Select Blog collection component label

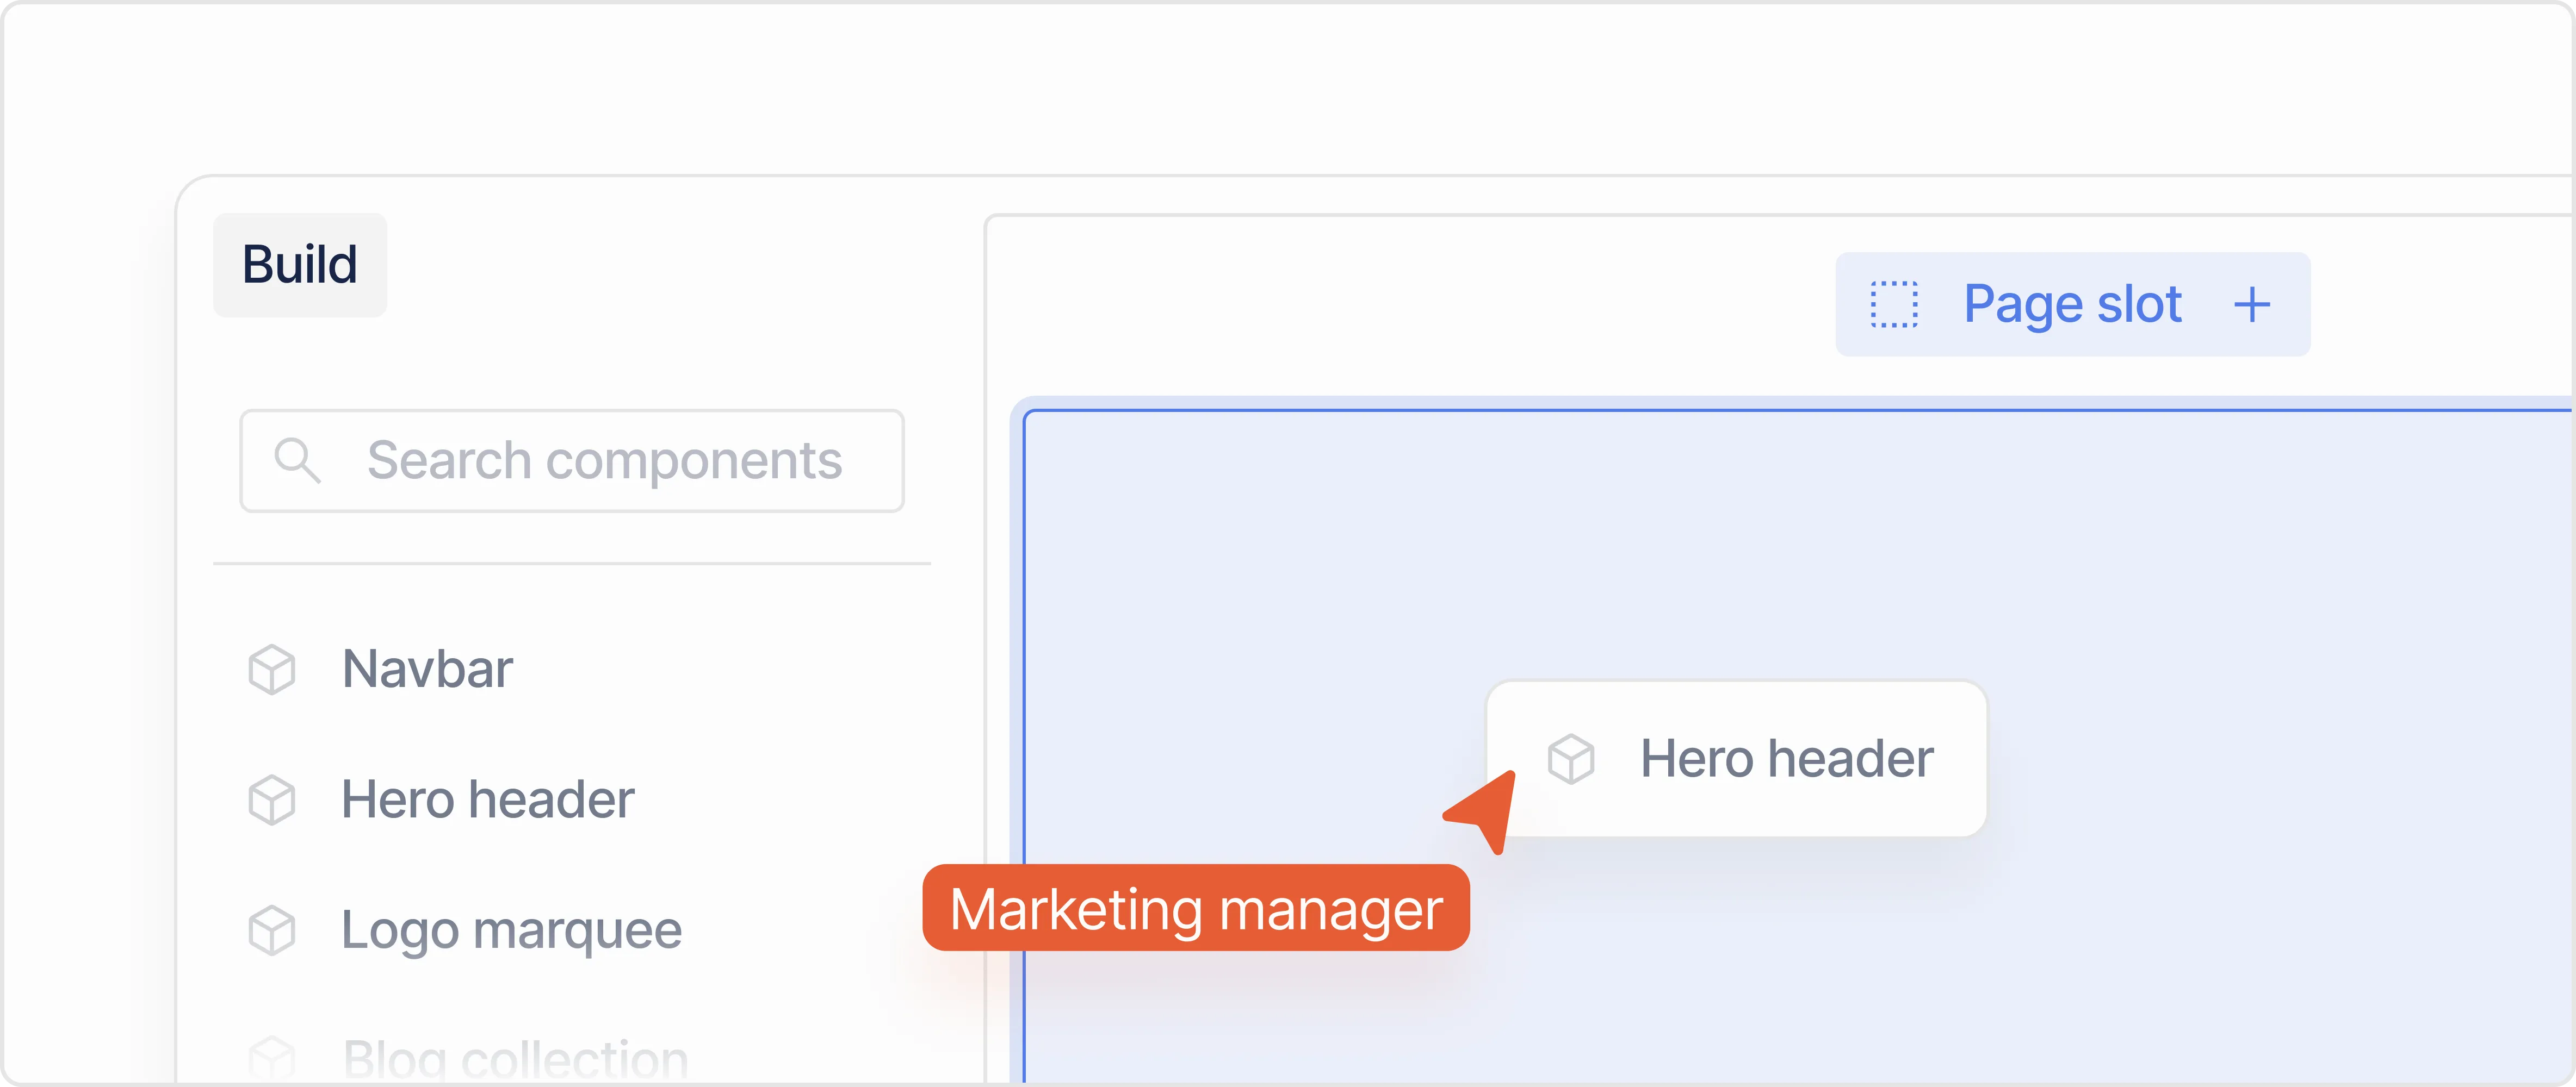[x=515, y=1059]
